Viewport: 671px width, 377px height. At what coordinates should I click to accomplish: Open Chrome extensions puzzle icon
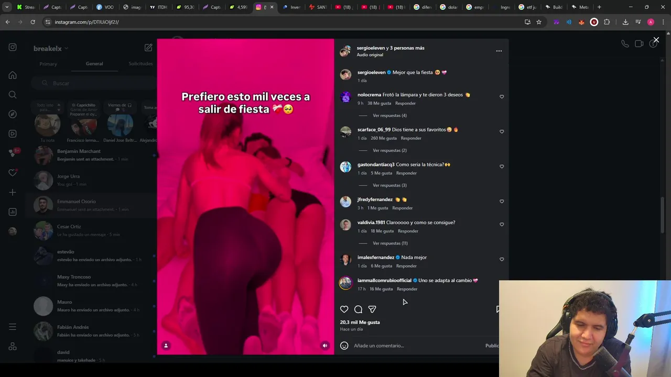click(607, 22)
